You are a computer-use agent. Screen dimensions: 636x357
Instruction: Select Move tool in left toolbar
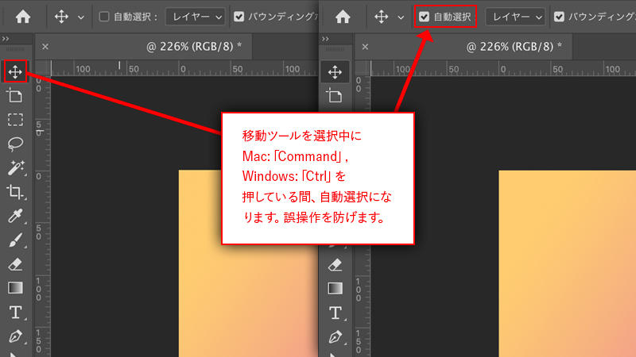(x=15, y=71)
